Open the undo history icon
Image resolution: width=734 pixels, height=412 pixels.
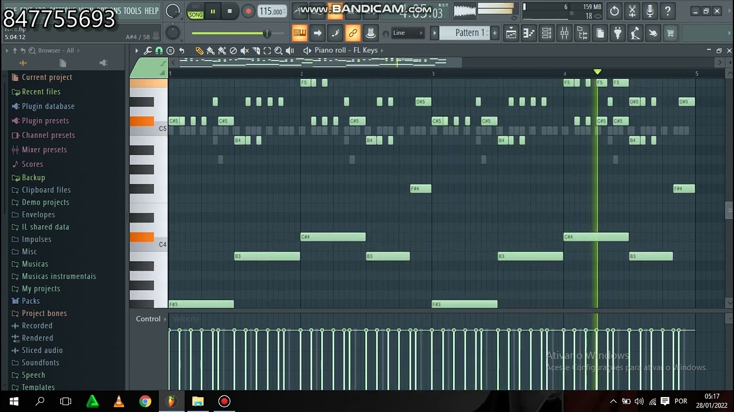615,10
